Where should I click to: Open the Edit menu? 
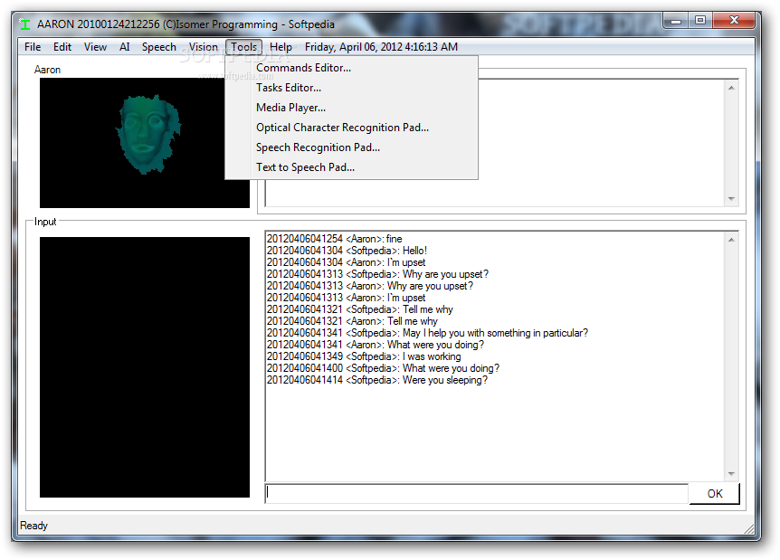[x=62, y=47]
